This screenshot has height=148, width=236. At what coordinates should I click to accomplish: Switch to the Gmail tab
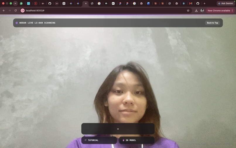point(191,4)
